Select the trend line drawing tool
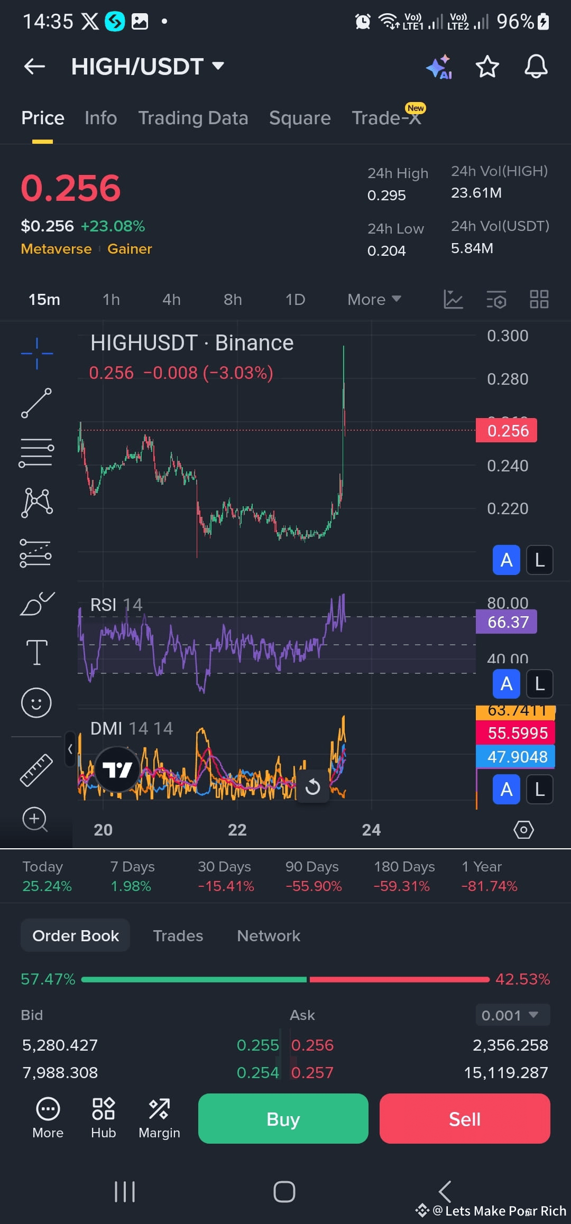 click(36, 403)
